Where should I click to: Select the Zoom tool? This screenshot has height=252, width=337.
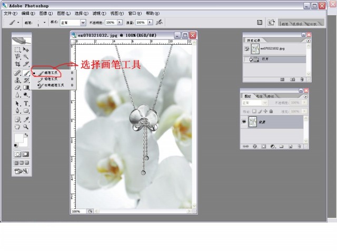click(26, 127)
